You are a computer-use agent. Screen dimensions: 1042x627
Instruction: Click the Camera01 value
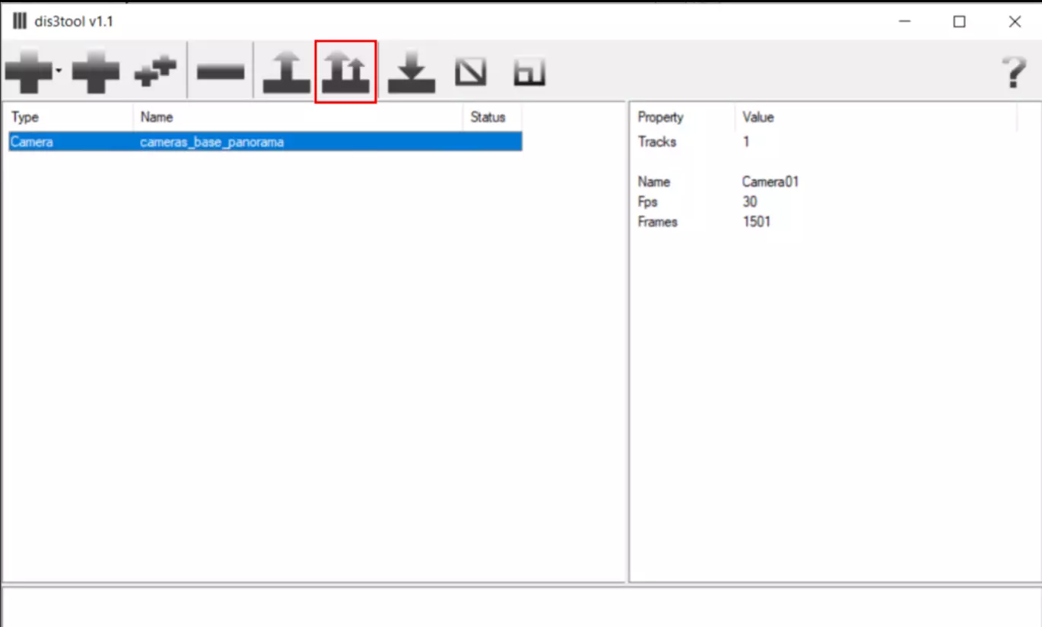[x=770, y=182]
